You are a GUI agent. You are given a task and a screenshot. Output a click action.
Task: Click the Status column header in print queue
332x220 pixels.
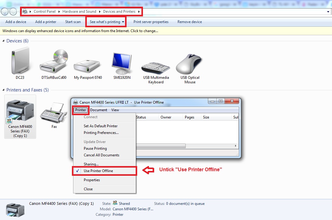click(147, 117)
